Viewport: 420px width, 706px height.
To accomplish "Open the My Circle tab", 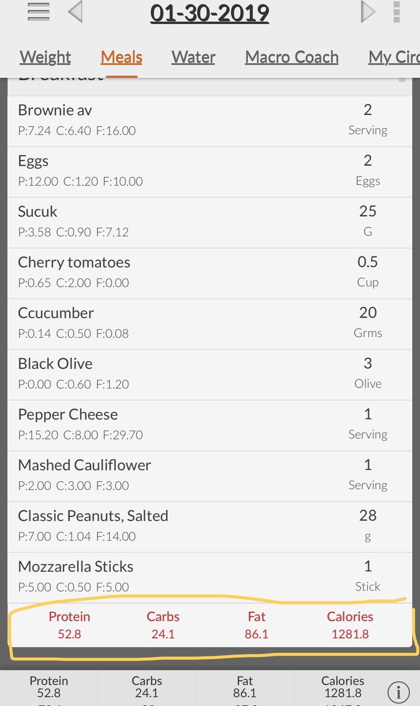I will [394, 57].
